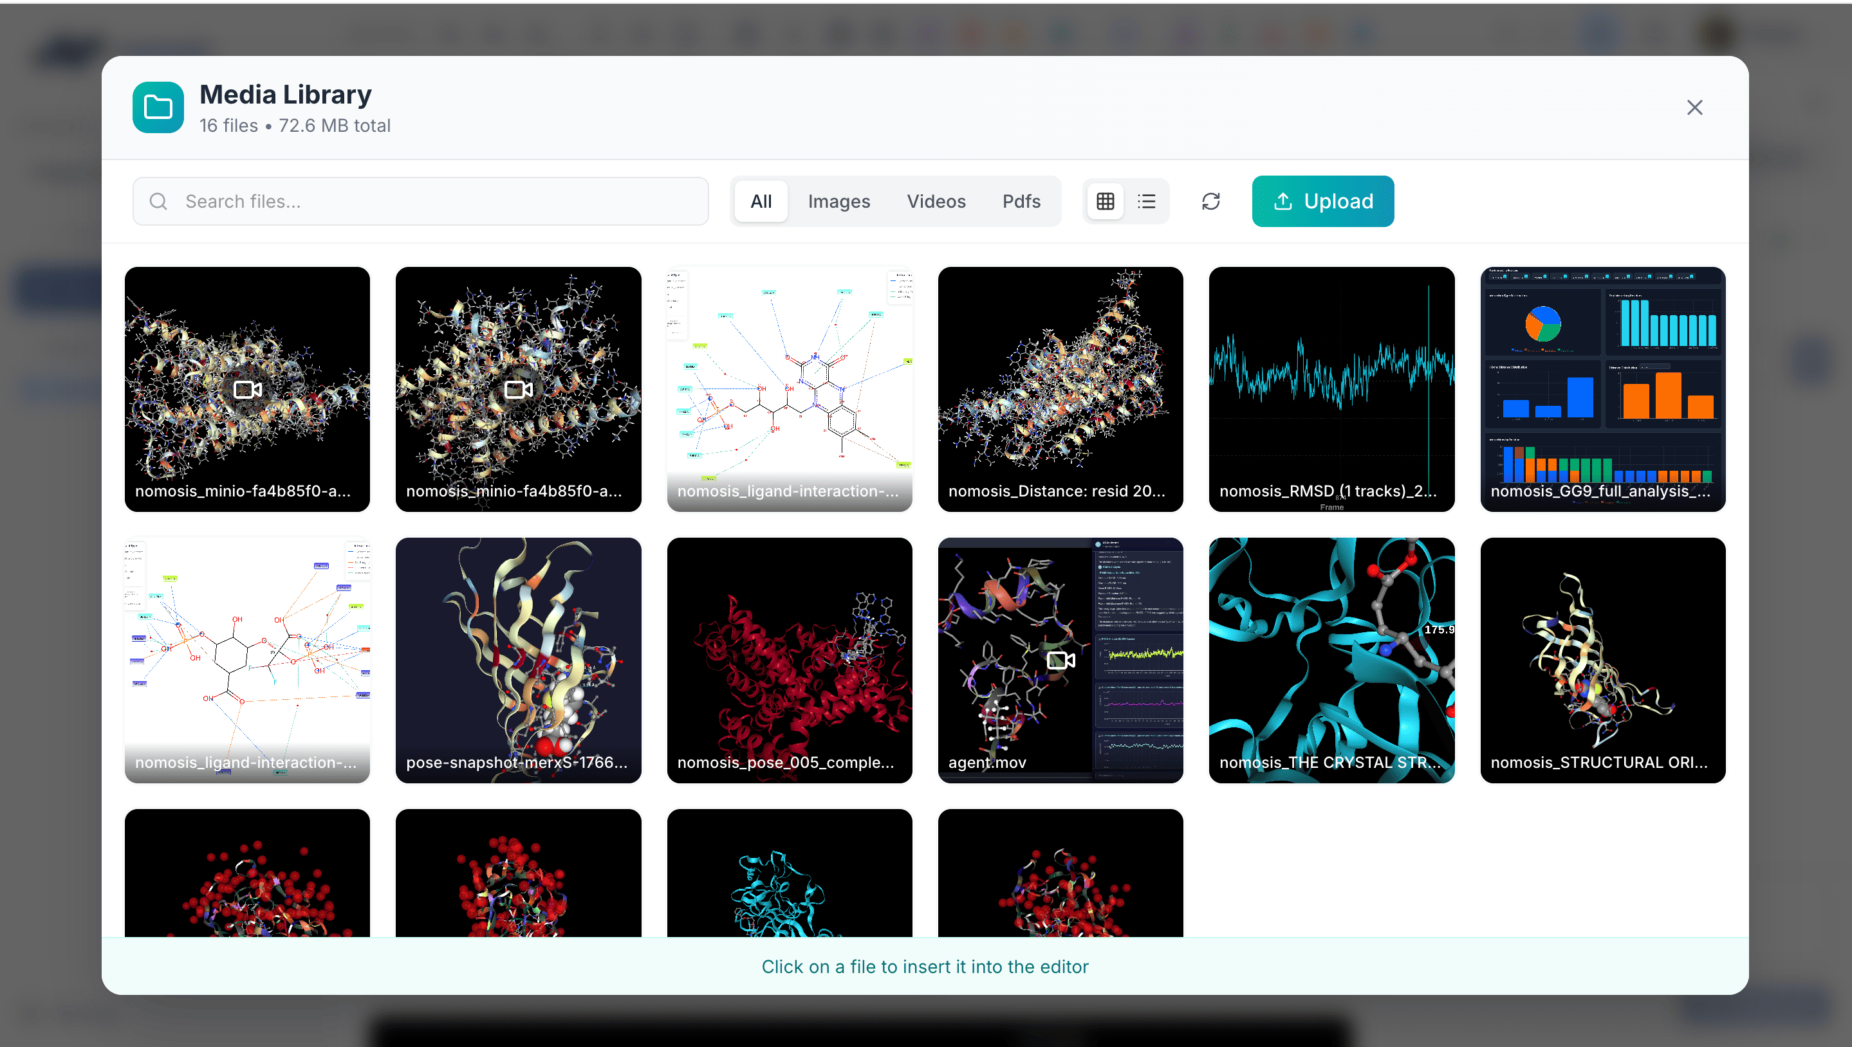The image size is (1852, 1047).
Task: Insert nomosis_GG9_full_analysis dashboard image
Action: 1602,389
